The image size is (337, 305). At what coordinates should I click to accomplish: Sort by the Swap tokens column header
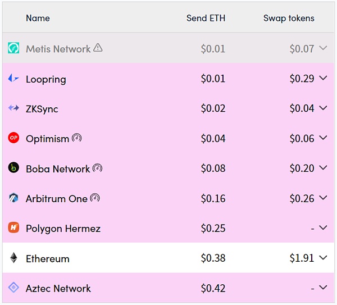point(289,18)
